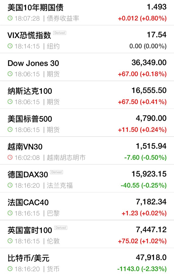Viewport: 174px width, 274px height.
Task: Click the +75.02 (+1.02%) change value
Action: coord(142,241)
